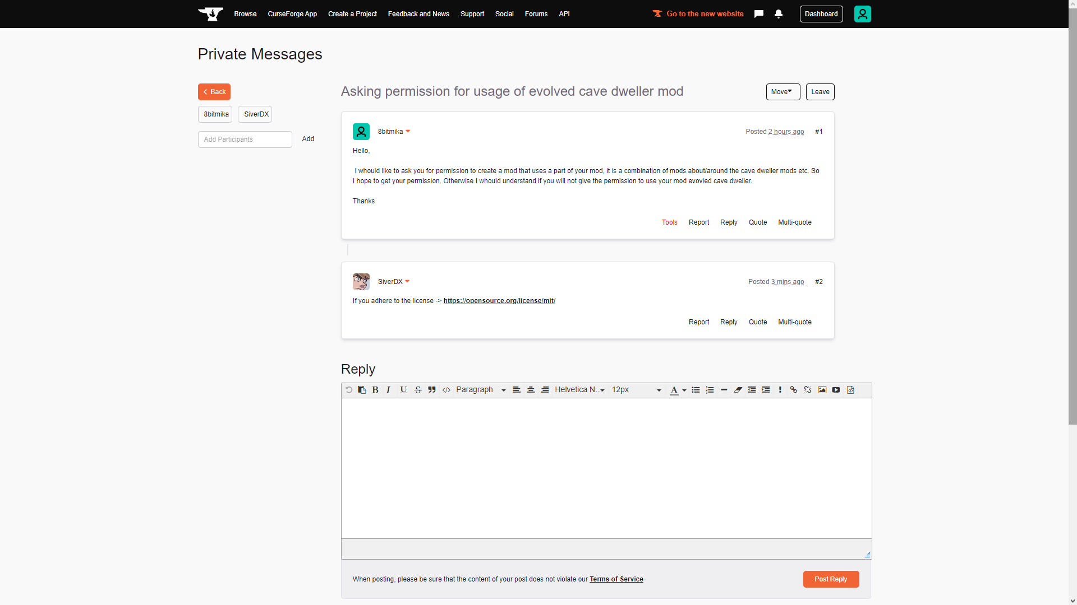Insert a bulleted list
Screen dimensions: 1077x605
coord(696,390)
